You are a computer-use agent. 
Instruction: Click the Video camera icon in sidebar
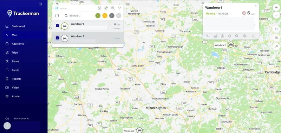pyautogui.click(x=7, y=87)
